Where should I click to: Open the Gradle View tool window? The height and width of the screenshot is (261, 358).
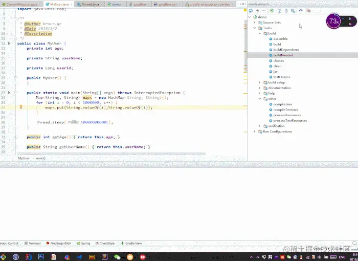tap(131, 244)
